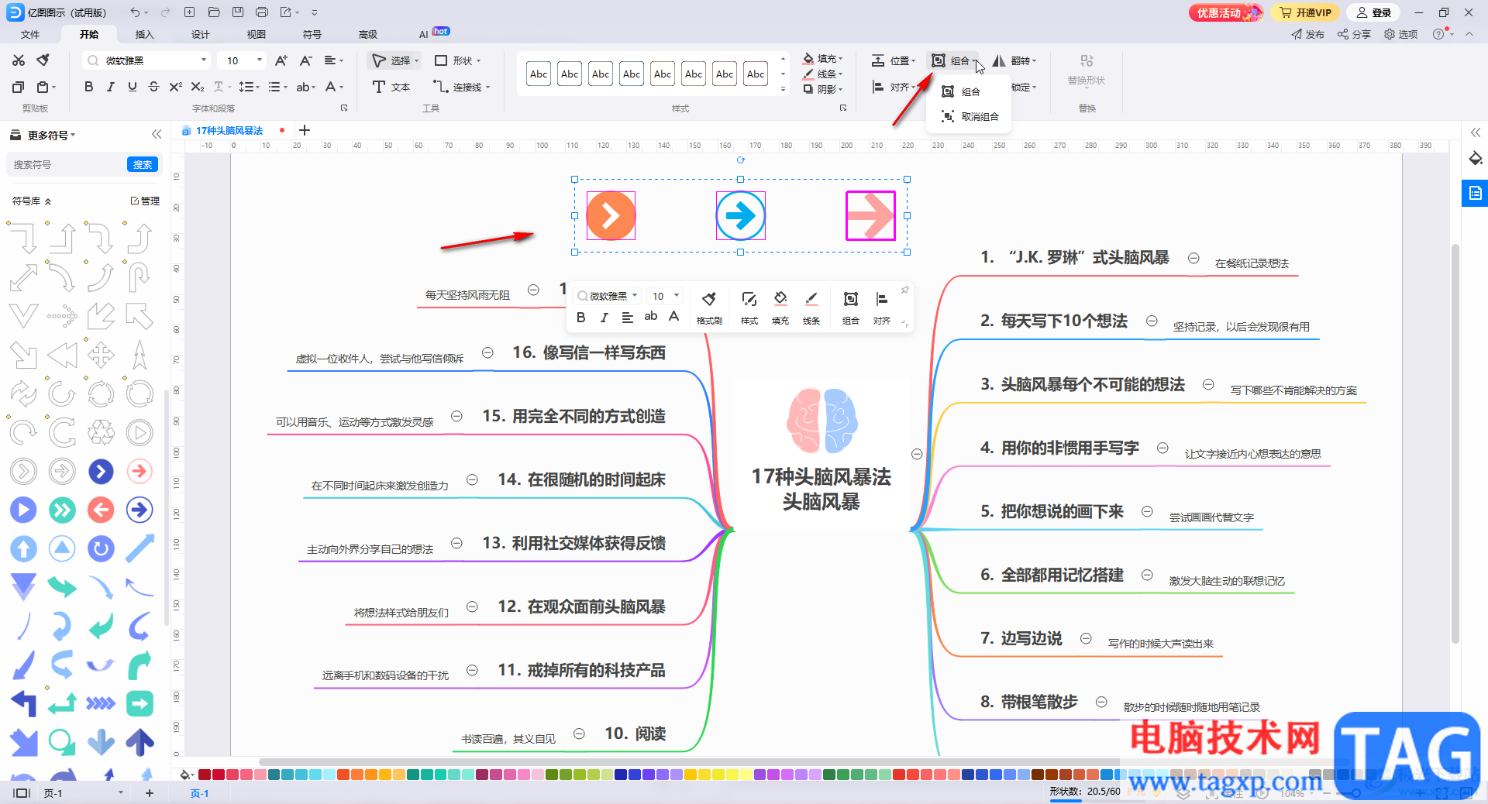Collapse branch 2. 每天写下10个想法
1488x804 pixels.
tap(1152, 321)
